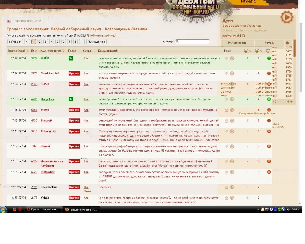Download track in МАЙК row
The height and width of the screenshot is (244, 305).
pos(227,58)
